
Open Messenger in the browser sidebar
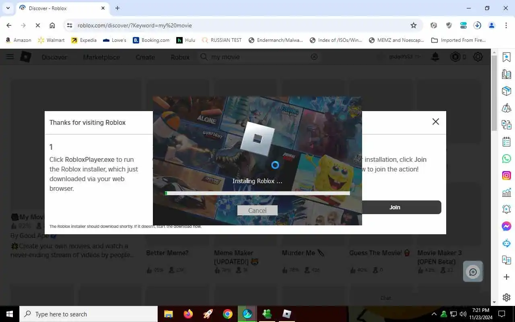(x=507, y=226)
